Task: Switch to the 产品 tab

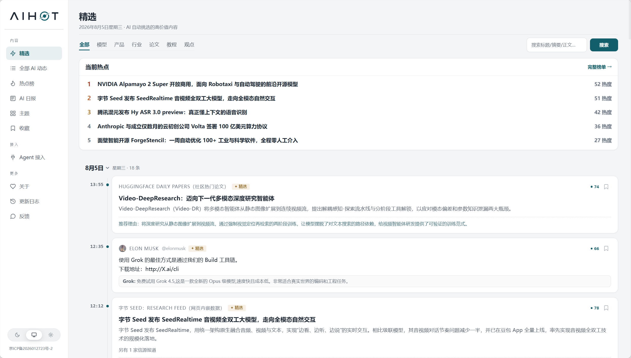Action: pyautogui.click(x=119, y=45)
